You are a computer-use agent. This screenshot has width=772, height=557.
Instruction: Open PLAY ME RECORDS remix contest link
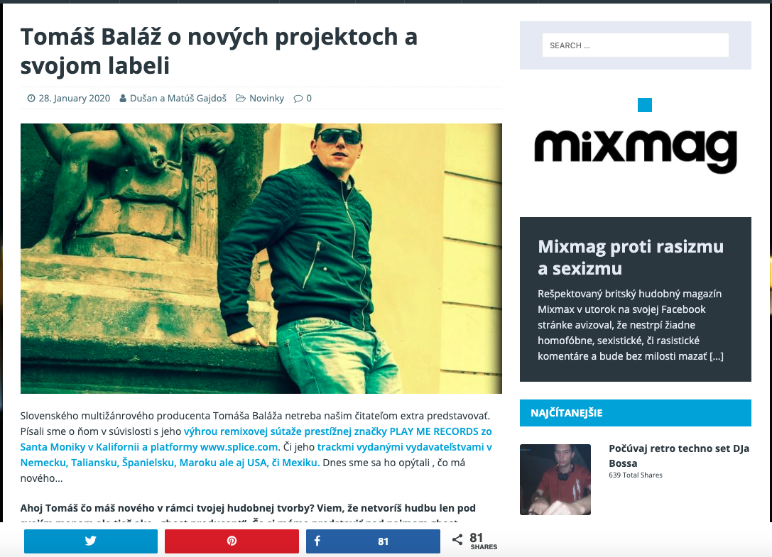pyautogui.click(x=256, y=439)
